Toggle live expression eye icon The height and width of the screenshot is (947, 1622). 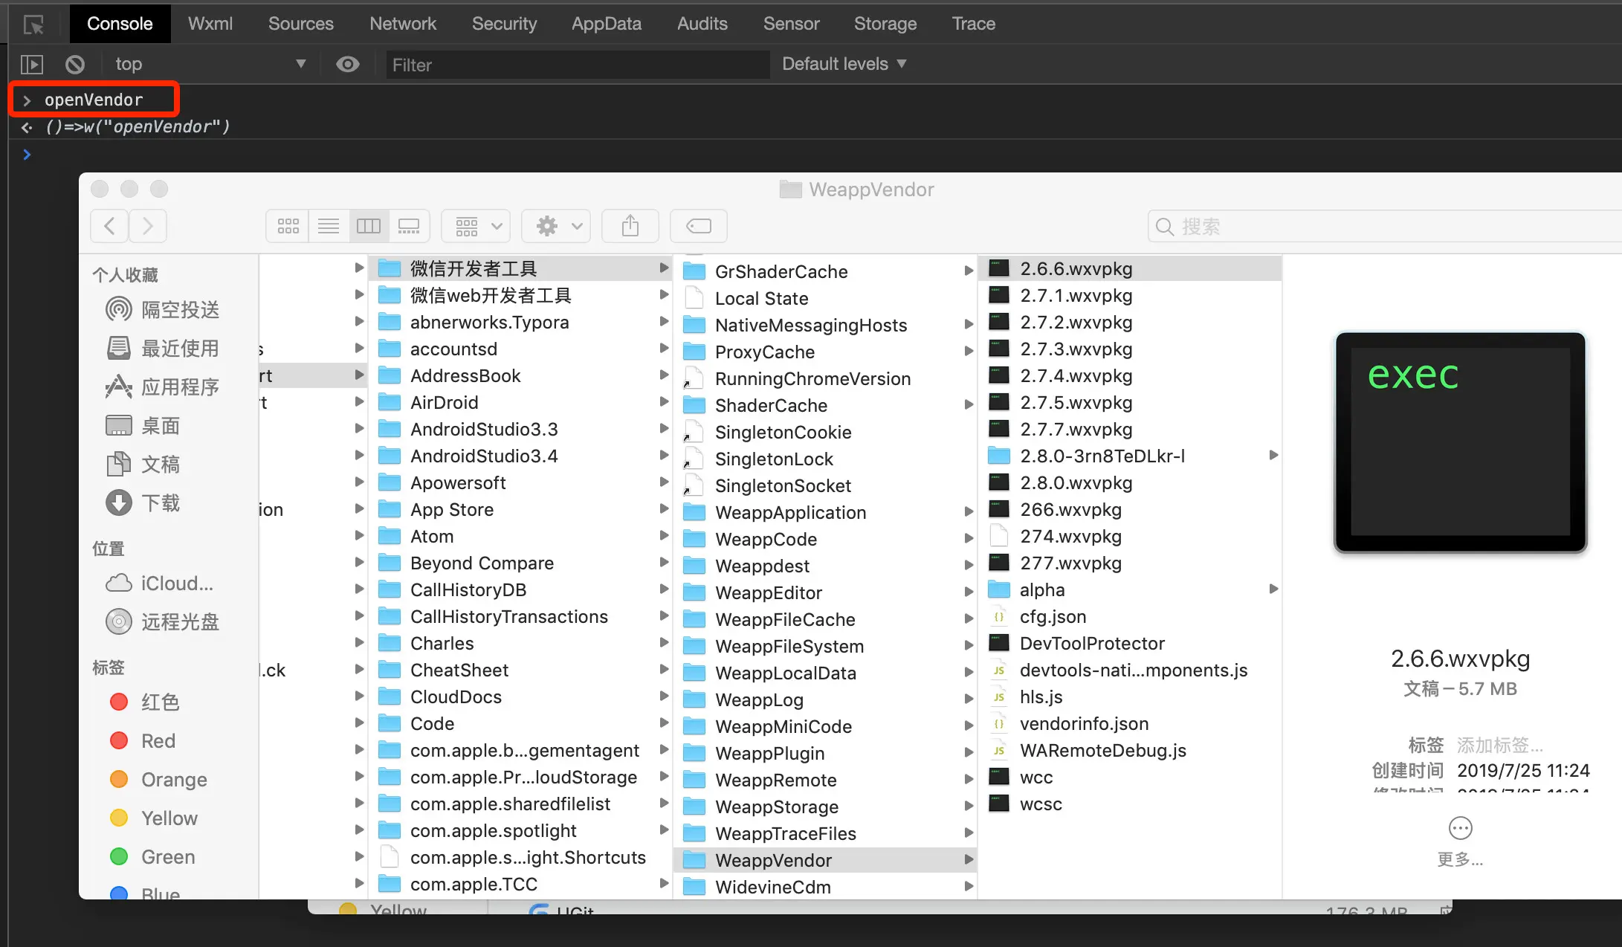point(347,65)
